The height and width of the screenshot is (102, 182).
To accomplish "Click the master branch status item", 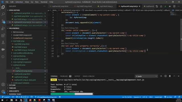I will (6, 97).
